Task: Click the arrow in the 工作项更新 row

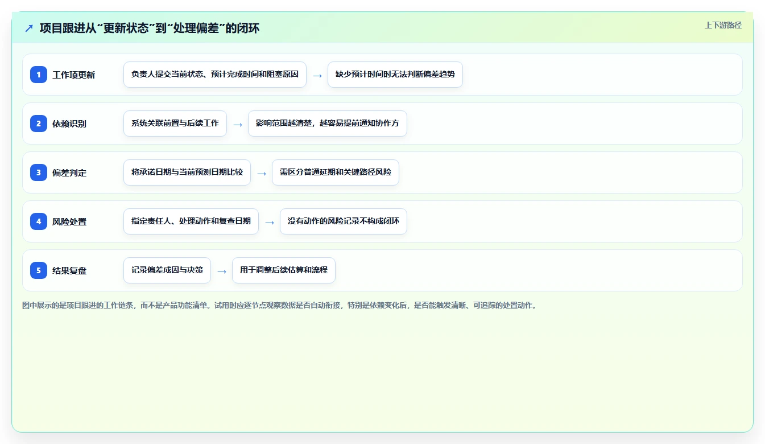Action: (317, 76)
